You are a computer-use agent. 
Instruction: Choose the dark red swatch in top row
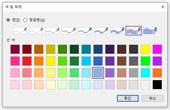coord(27,49)
